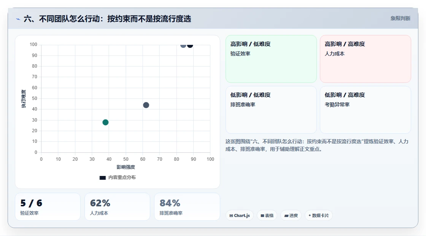Click the icon inside the 表格 chip

tap(262, 215)
